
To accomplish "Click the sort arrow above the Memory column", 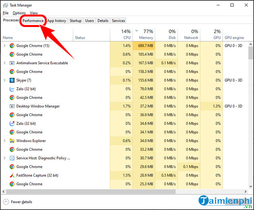I will (137, 31).
